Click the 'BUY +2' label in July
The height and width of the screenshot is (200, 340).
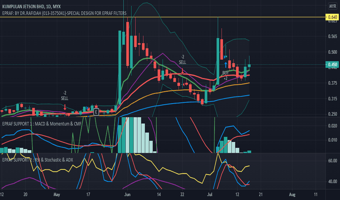point(225,76)
